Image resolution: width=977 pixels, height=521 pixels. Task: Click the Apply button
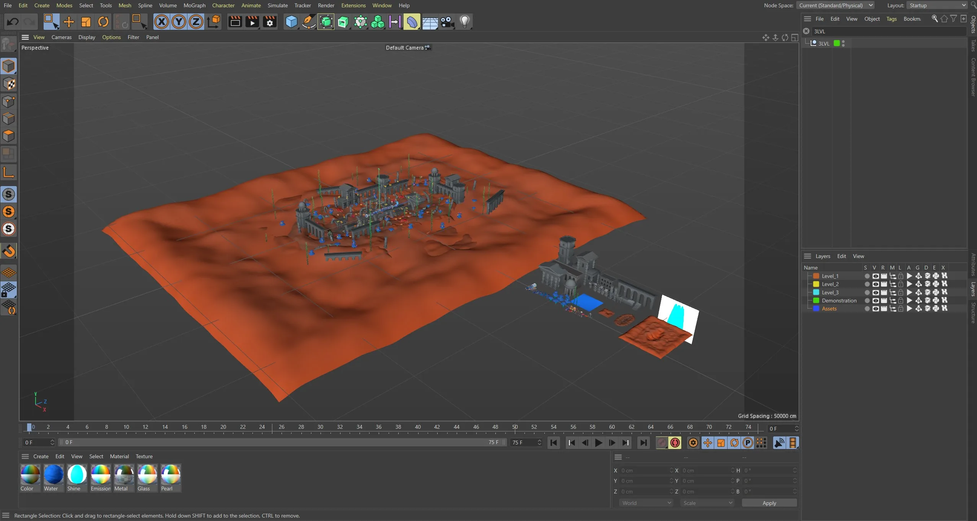point(769,503)
